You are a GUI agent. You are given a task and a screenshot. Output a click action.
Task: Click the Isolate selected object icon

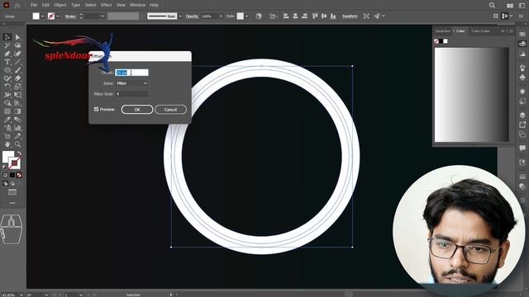pos(366,16)
